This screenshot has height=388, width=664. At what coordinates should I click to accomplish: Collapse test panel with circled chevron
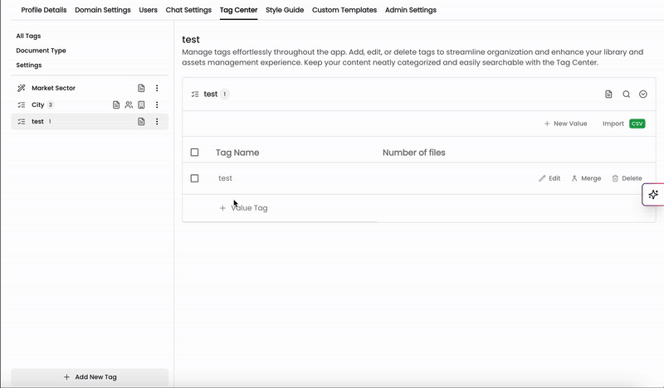point(642,95)
